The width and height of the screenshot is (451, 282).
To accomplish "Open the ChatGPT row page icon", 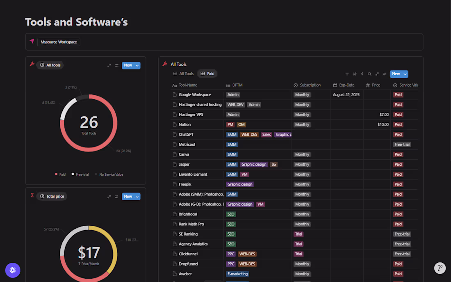I will [x=175, y=135].
